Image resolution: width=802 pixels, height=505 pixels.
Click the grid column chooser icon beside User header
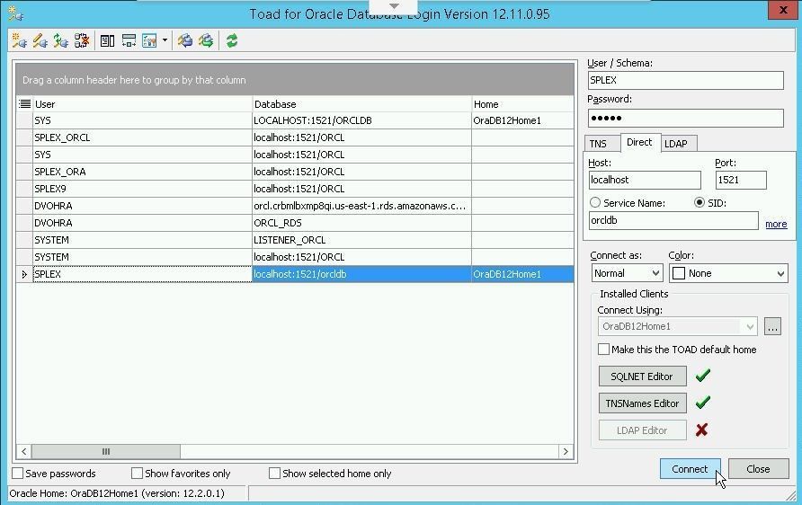[x=24, y=103]
